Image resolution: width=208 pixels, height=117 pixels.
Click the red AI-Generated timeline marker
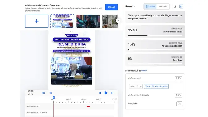click(88, 107)
